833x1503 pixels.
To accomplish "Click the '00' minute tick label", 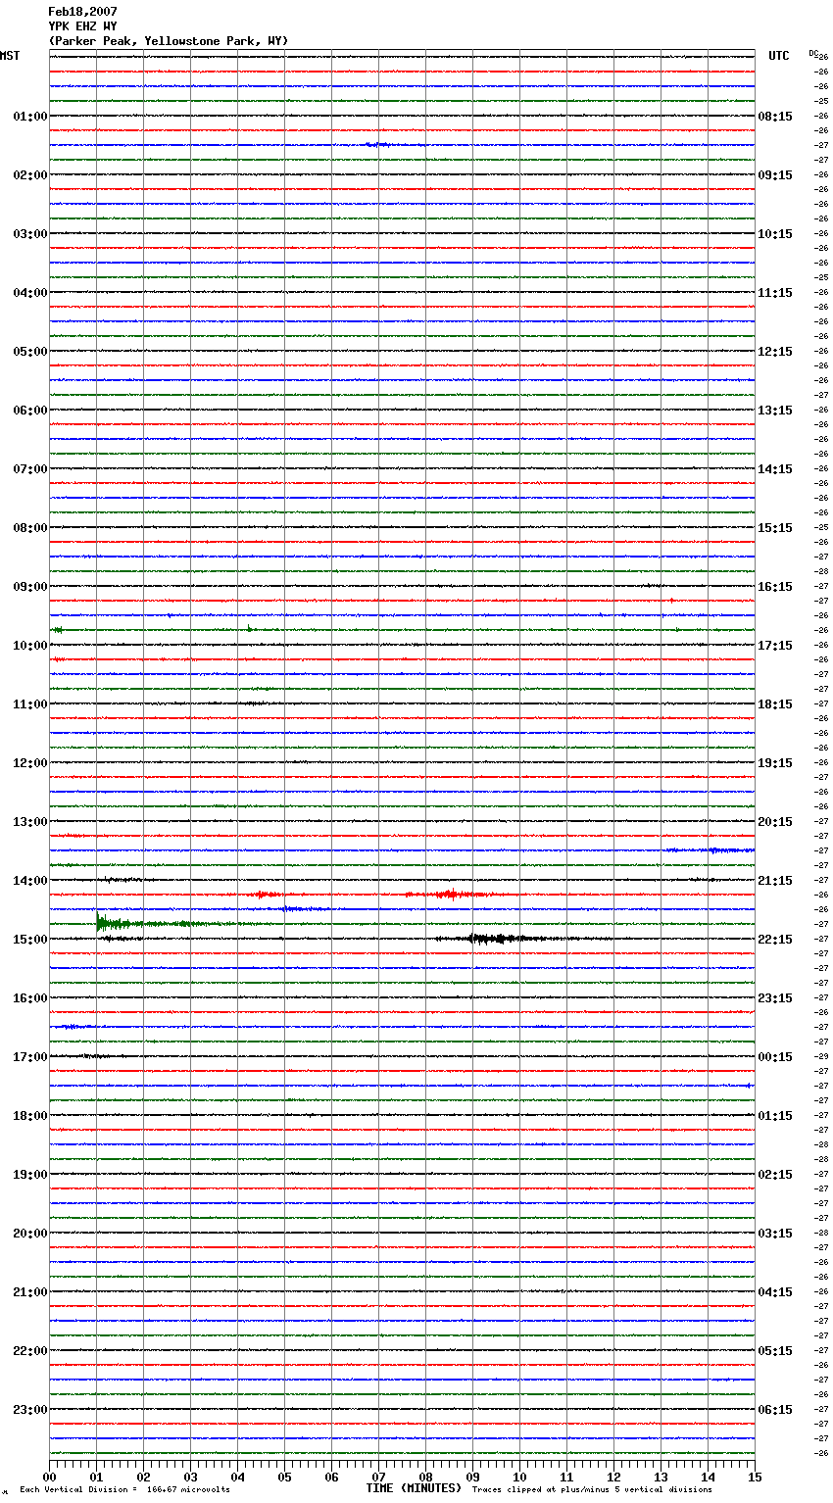I will coord(49,1477).
